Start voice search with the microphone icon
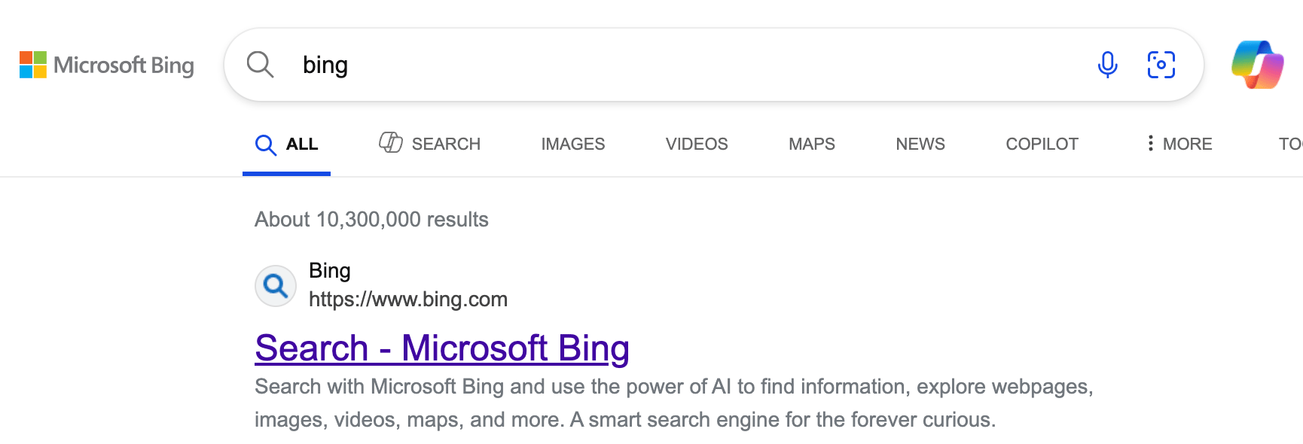The width and height of the screenshot is (1303, 444). [1106, 65]
